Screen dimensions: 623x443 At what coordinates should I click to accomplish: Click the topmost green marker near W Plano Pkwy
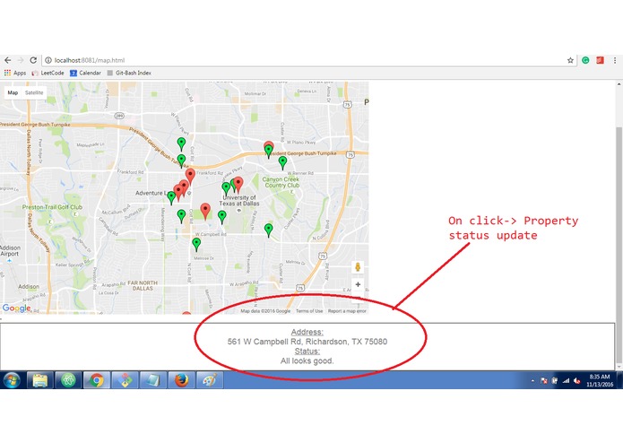181,143
